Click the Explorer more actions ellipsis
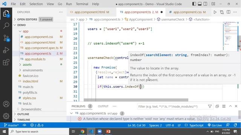This screenshot has height=135, width=241. [61, 12]
